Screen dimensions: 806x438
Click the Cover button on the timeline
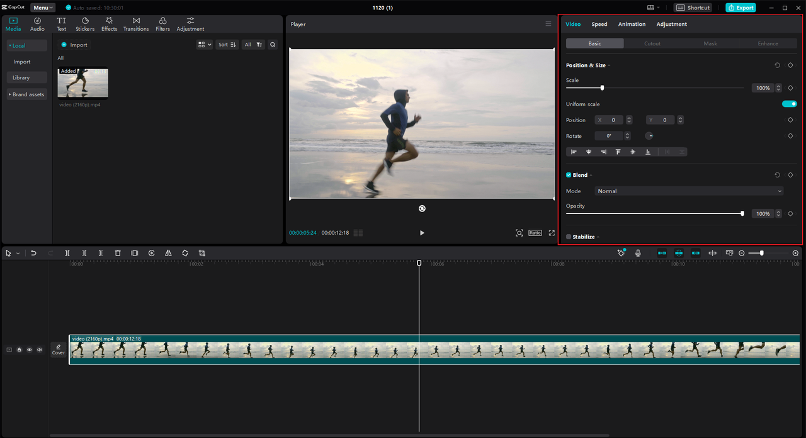58,350
